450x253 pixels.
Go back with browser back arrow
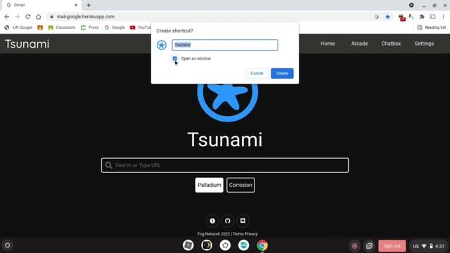pos(7,17)
